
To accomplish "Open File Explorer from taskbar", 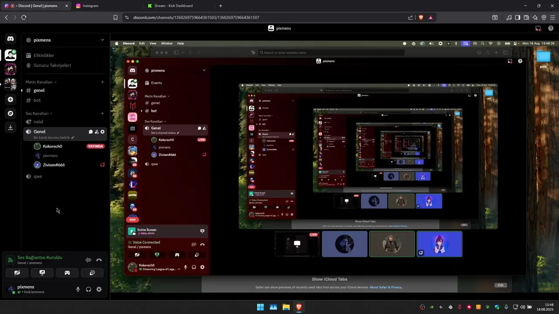I will coord(286,307).
